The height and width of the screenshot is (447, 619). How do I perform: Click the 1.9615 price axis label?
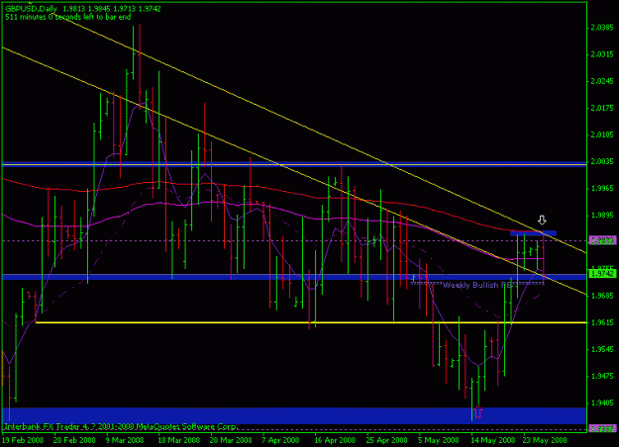(602, 322)
